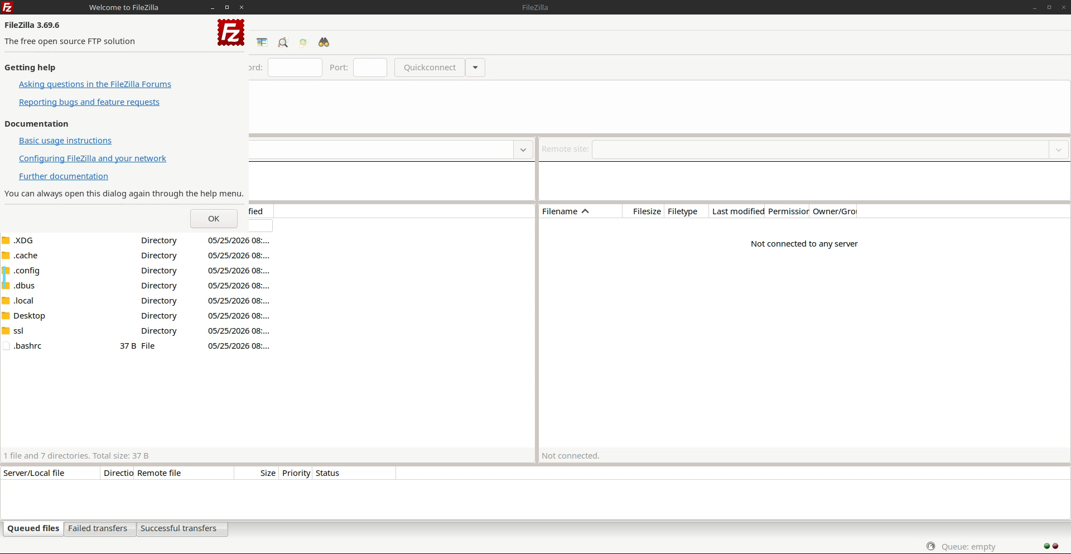Open the directory comparison magnifier icon
Image resolution: width=1071 pixels, height=554 pixels.
283,42
